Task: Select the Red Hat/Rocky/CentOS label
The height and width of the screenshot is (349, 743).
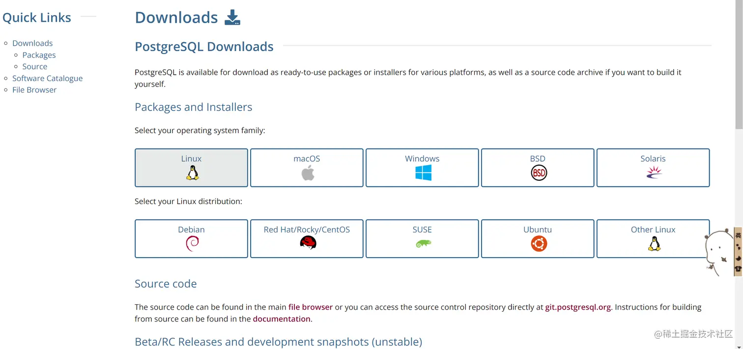Action: pos(307,230)
